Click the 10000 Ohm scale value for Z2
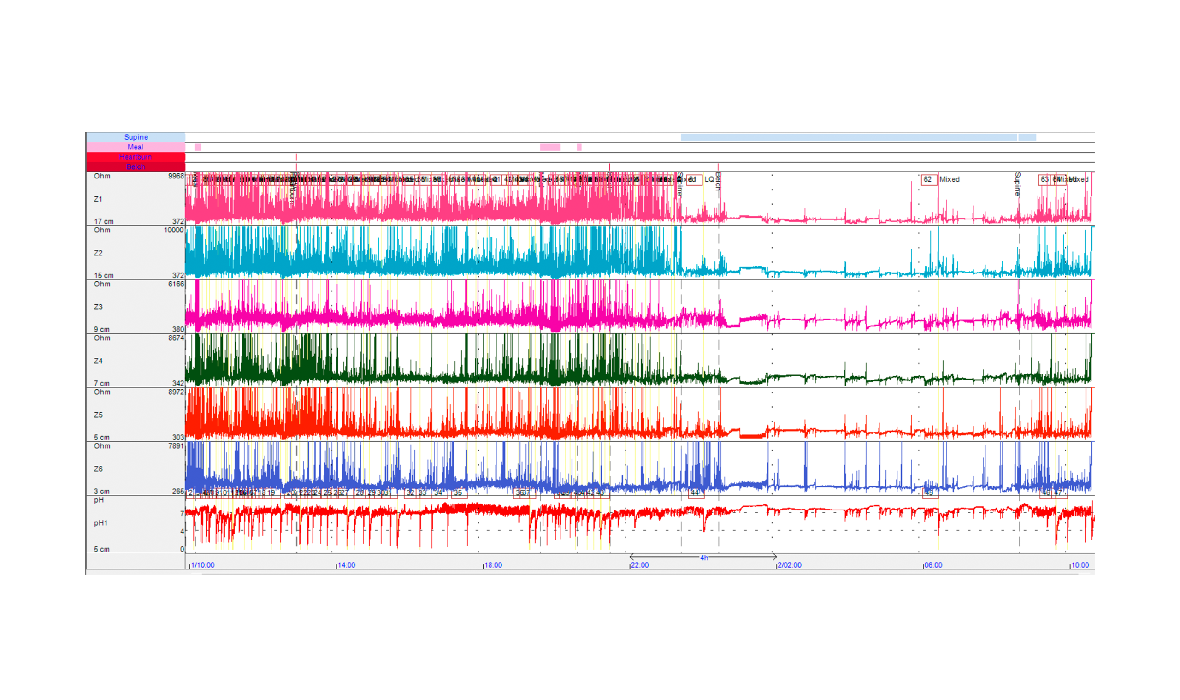The width and height of the screenshot is (1180, 700). pyautogui.click(x=173, y=230)
